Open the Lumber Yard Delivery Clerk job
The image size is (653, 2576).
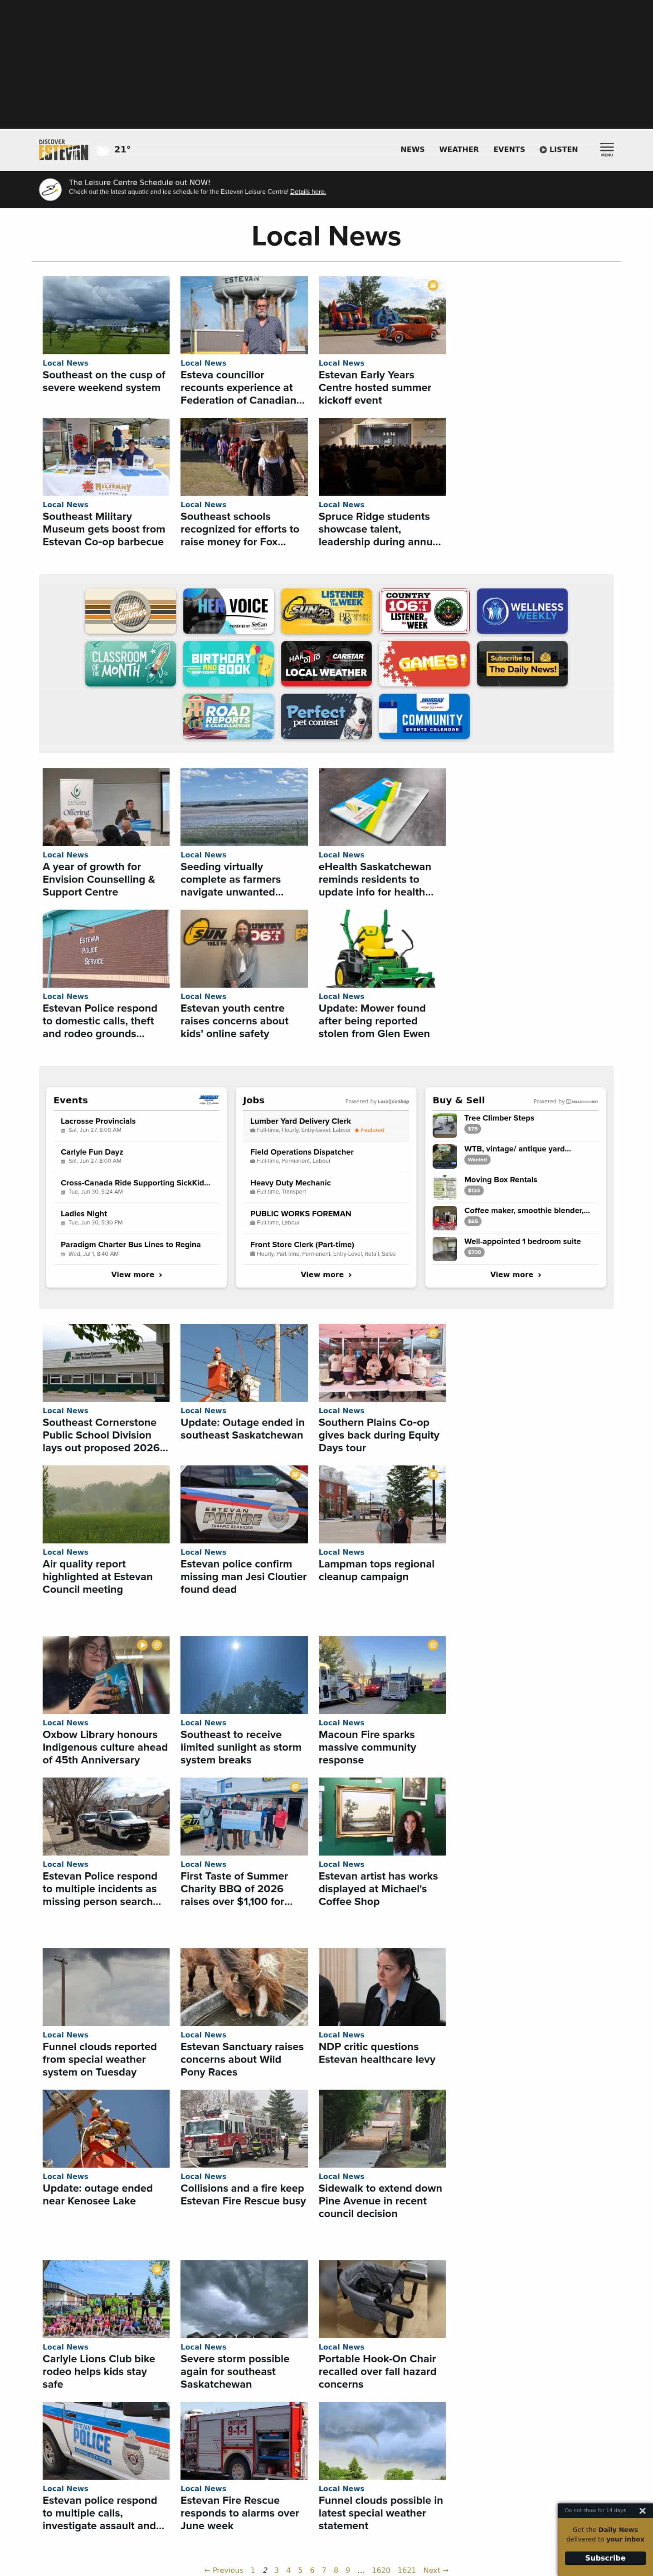[x=300, y=1121]
